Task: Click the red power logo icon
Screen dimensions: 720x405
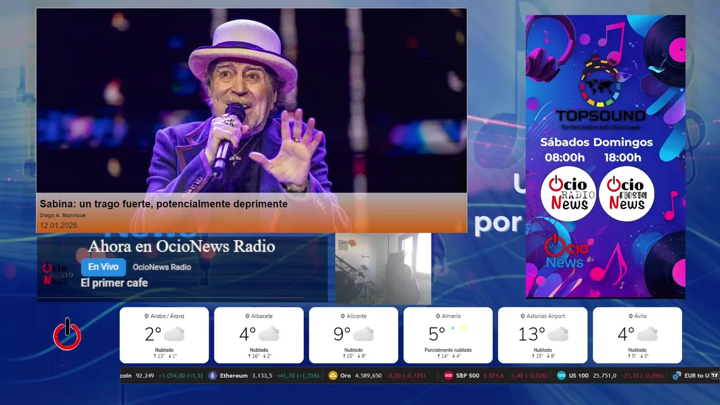Action: 67,334
